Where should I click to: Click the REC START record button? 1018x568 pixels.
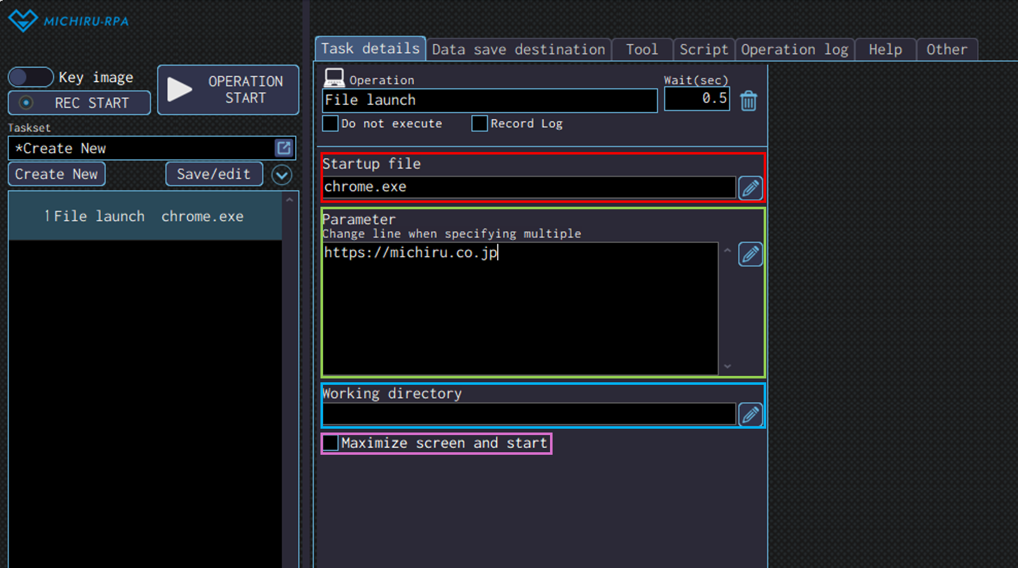[x=79, y=103]
